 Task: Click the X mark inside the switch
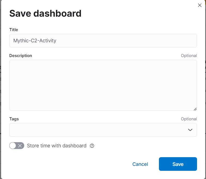click(x=20, y=146)
